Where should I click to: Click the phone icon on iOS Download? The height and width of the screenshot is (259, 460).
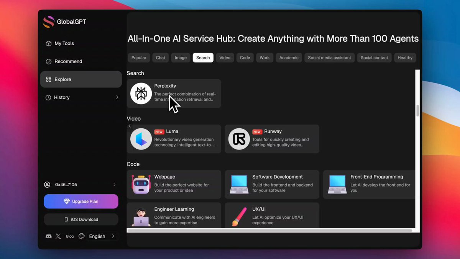tap(66, 220)
